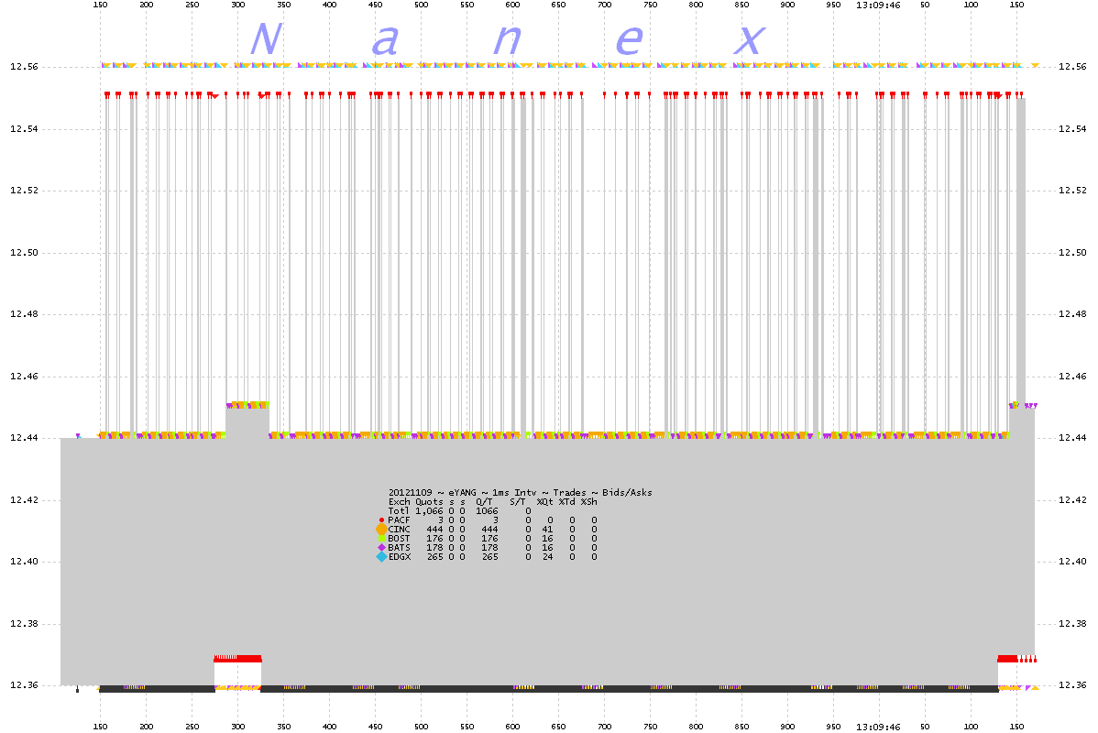Click the '200' tick label on the top axis
1098x733 pixels.
[x=147, y=5]
